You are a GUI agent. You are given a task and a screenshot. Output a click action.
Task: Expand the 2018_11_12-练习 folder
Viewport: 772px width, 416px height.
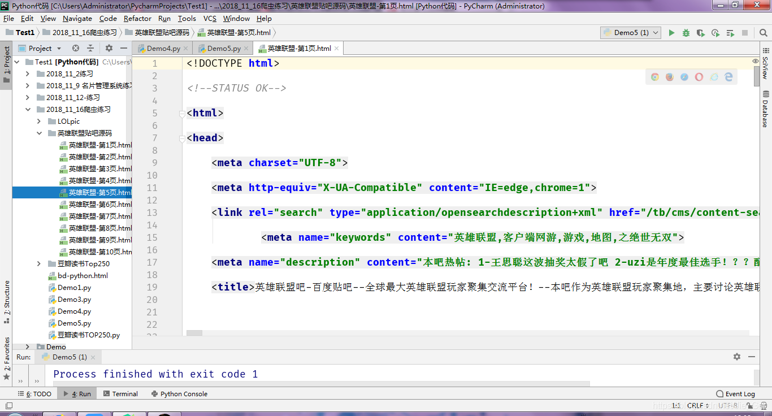coord(28,98)
